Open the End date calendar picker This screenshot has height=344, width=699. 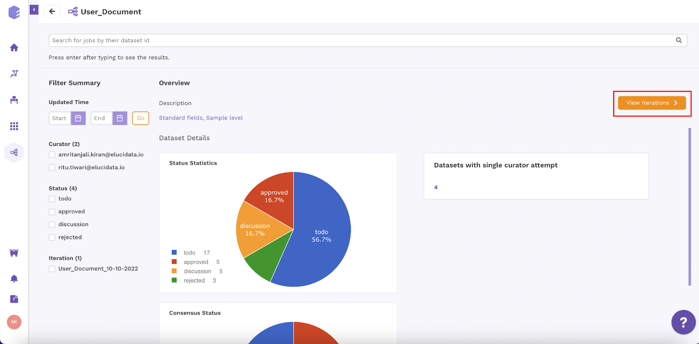click(120, 118)
